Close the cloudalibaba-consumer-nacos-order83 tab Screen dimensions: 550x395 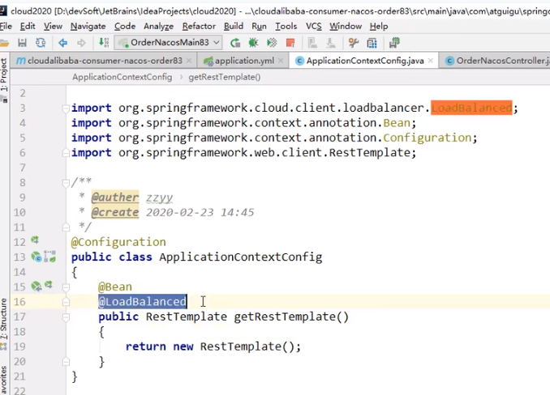(x=189, y=61)
